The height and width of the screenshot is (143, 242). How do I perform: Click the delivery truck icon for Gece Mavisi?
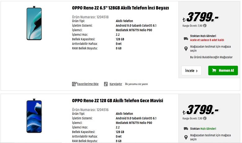[186, 128]
